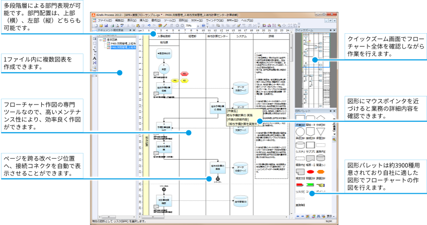
Task: Choose the pointing hand shape in palette
Action: [321, 185]
